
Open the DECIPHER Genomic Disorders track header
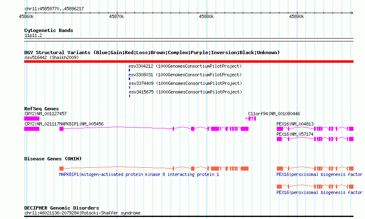tap(62, 208)
